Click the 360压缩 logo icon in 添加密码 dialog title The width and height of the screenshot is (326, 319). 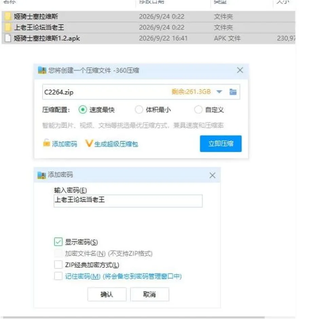pyautogui.click(x=41, y=175)
